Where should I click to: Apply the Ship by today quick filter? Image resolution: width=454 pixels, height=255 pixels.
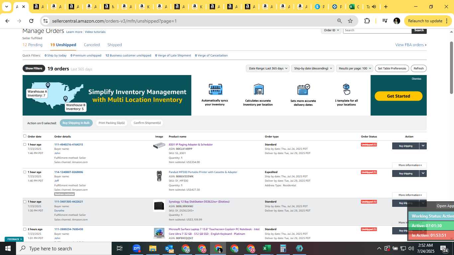pos(55,55)
